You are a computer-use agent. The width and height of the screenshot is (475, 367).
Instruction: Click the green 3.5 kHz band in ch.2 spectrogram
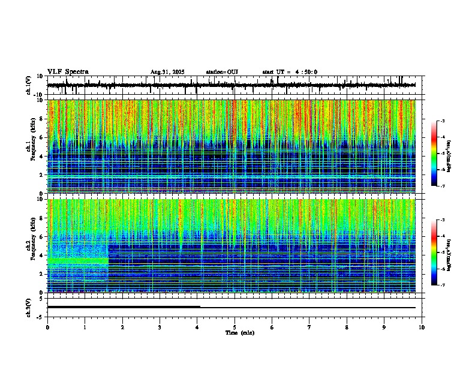tap(78, 261)
